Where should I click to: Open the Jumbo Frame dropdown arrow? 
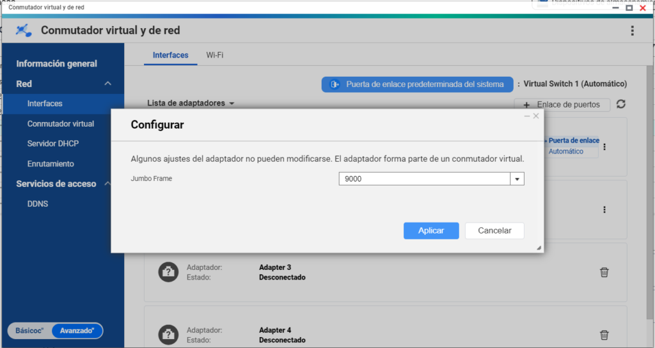[517, 179]
